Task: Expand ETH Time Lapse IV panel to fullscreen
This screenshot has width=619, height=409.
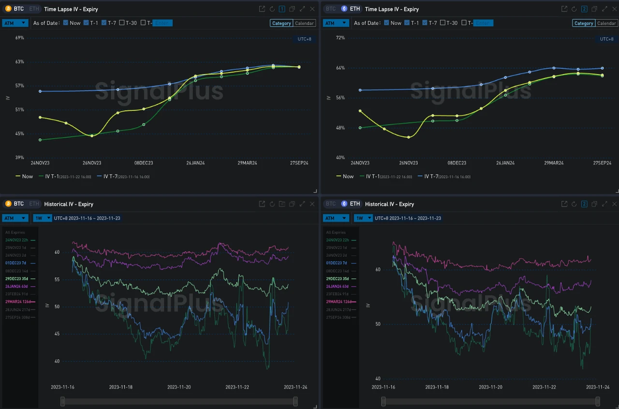Action: tap(604, 9)
